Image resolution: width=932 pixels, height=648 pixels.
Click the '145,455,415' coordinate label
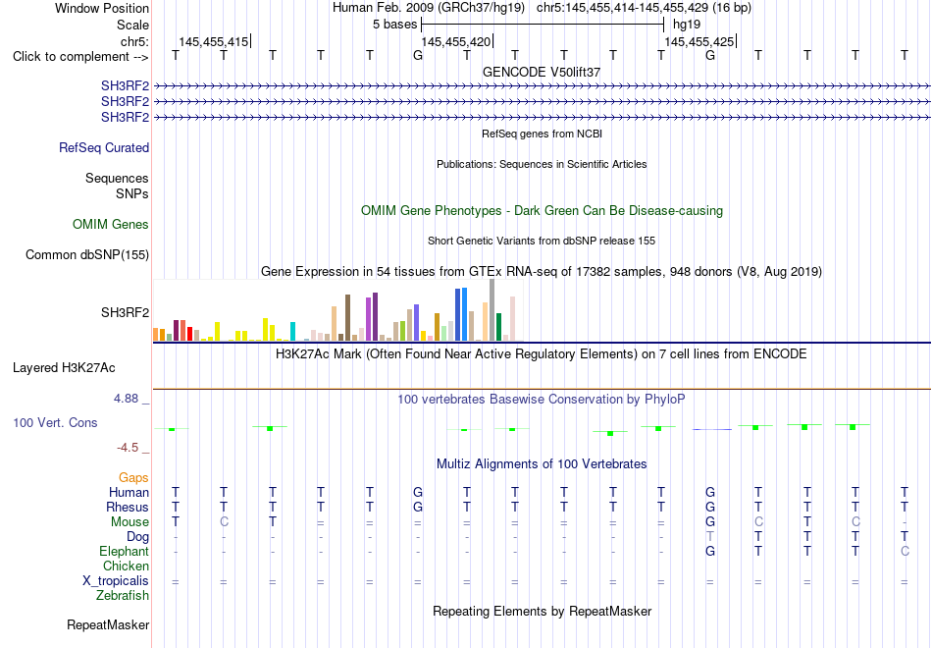click(214, 41)
